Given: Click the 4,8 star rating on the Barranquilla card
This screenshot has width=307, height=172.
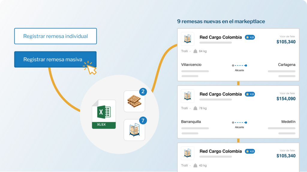Looking at the screenshot, I should coord(250,94).
